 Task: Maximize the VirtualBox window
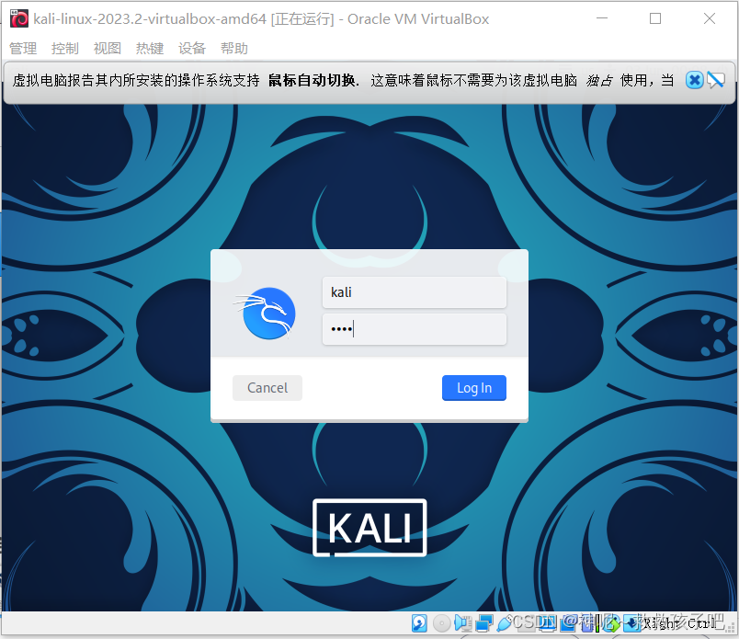[655, 18]
